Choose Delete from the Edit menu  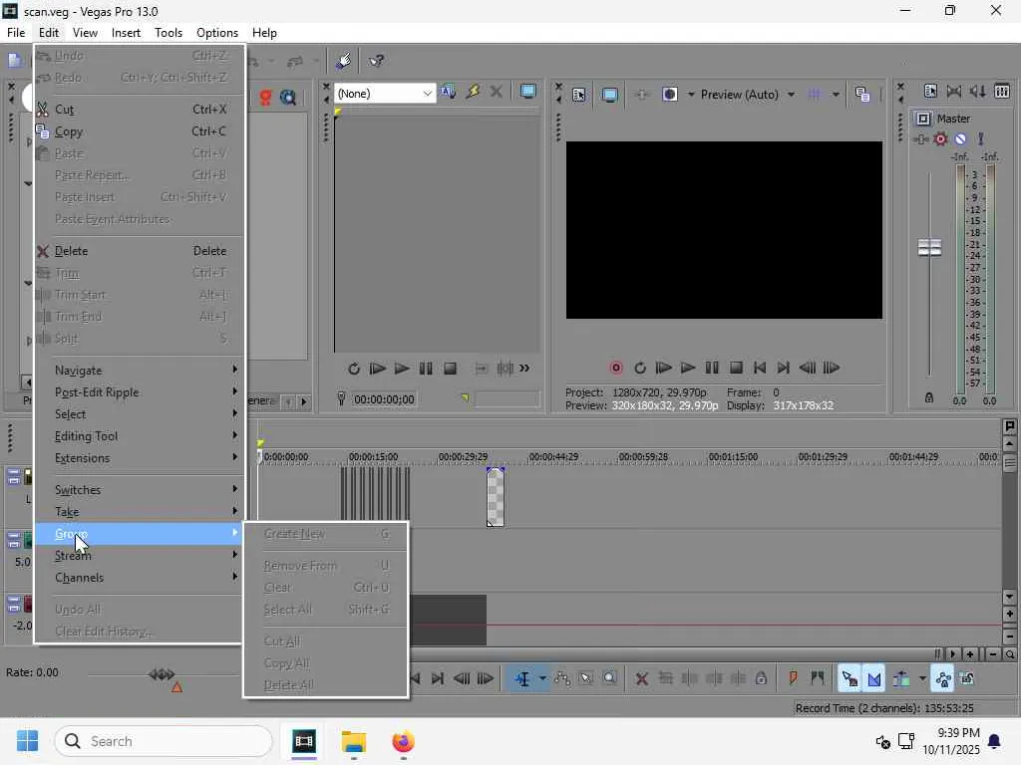point(140,251)
